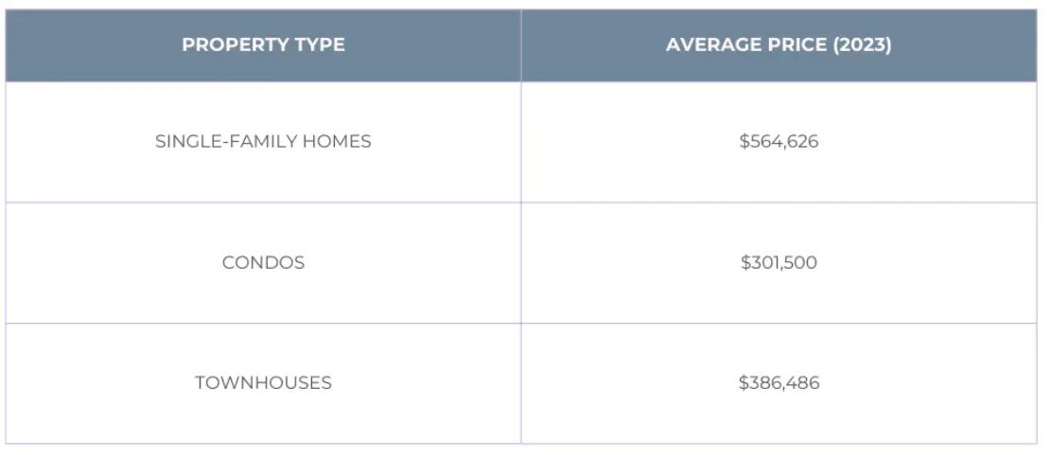Select the $564,626 price cell

tap(779, 142)
